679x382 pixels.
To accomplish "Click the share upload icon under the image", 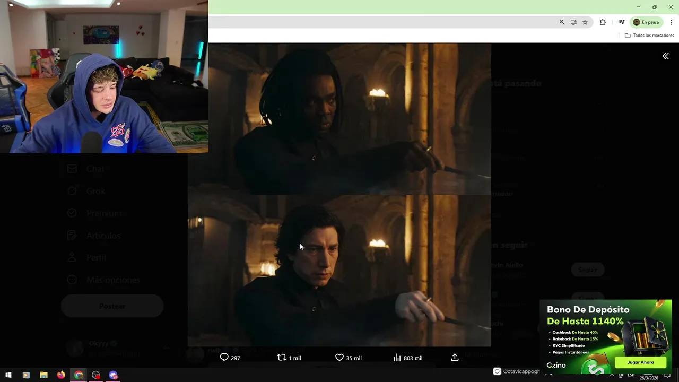I will point(455,358).
